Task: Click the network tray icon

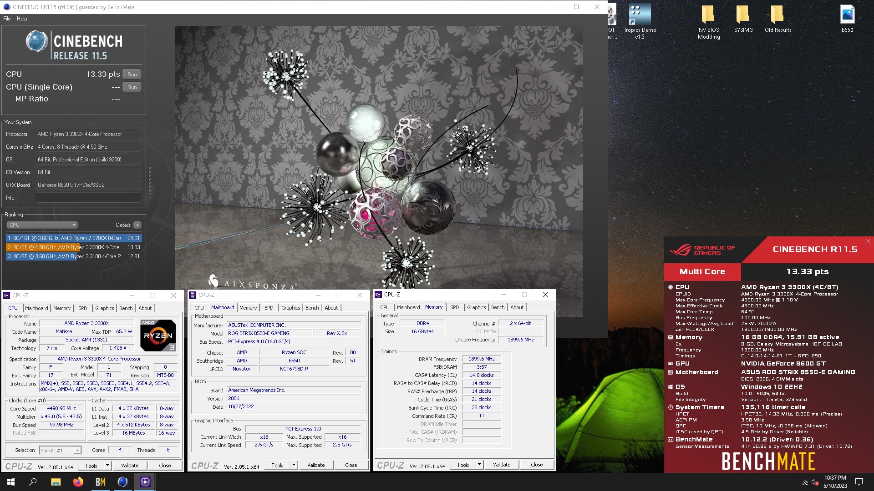Action: click(805, 482)
